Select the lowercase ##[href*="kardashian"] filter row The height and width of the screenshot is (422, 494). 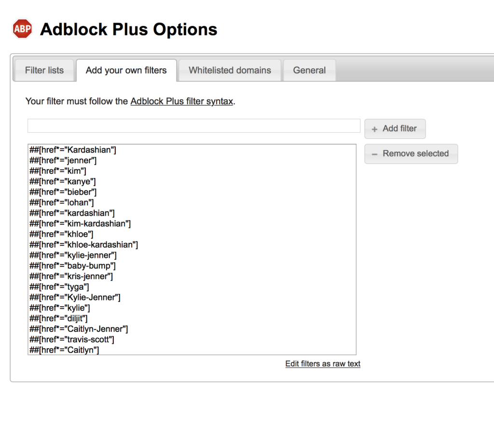(x=192, y=213)
